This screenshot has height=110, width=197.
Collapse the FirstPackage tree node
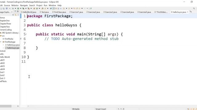pos(1,42)
